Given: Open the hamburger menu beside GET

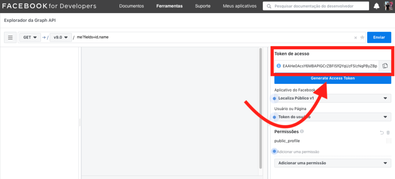Looking at the screenshot, I should point(10,37).
